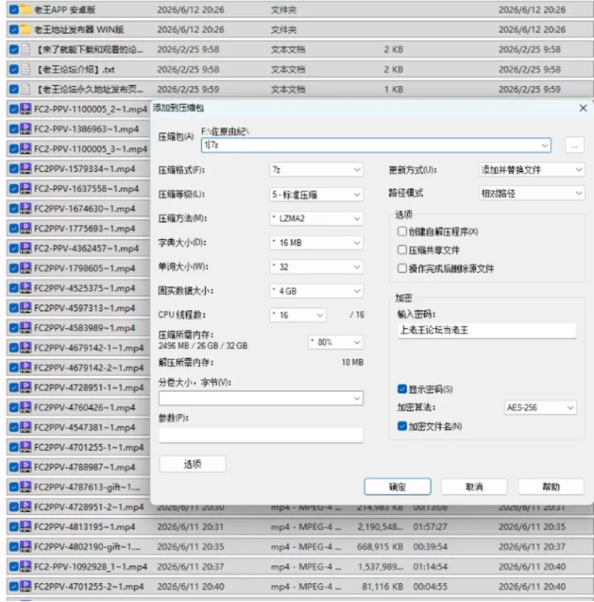Image resolution: width=594 pixels, height=602 pixels.
Task: Focus the 输入密码 password field
Action: pos(487,330)
